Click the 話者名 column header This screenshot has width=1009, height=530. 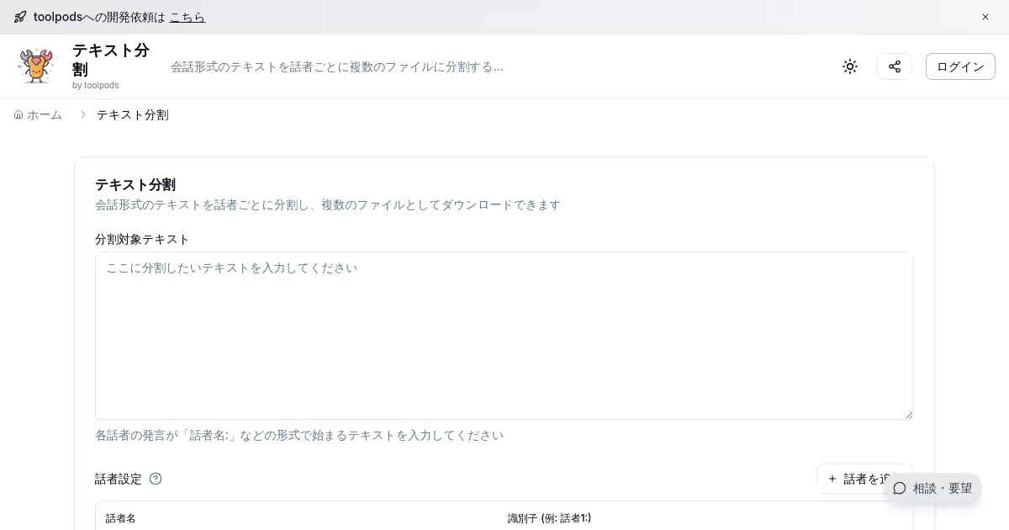pos(121,518)
